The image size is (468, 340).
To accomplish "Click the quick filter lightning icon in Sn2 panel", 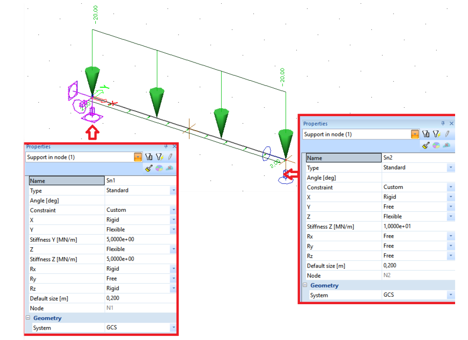I will tap(436, 134).
